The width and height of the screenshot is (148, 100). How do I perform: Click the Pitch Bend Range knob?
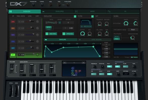pyautogui.click(x=126, y=23)
